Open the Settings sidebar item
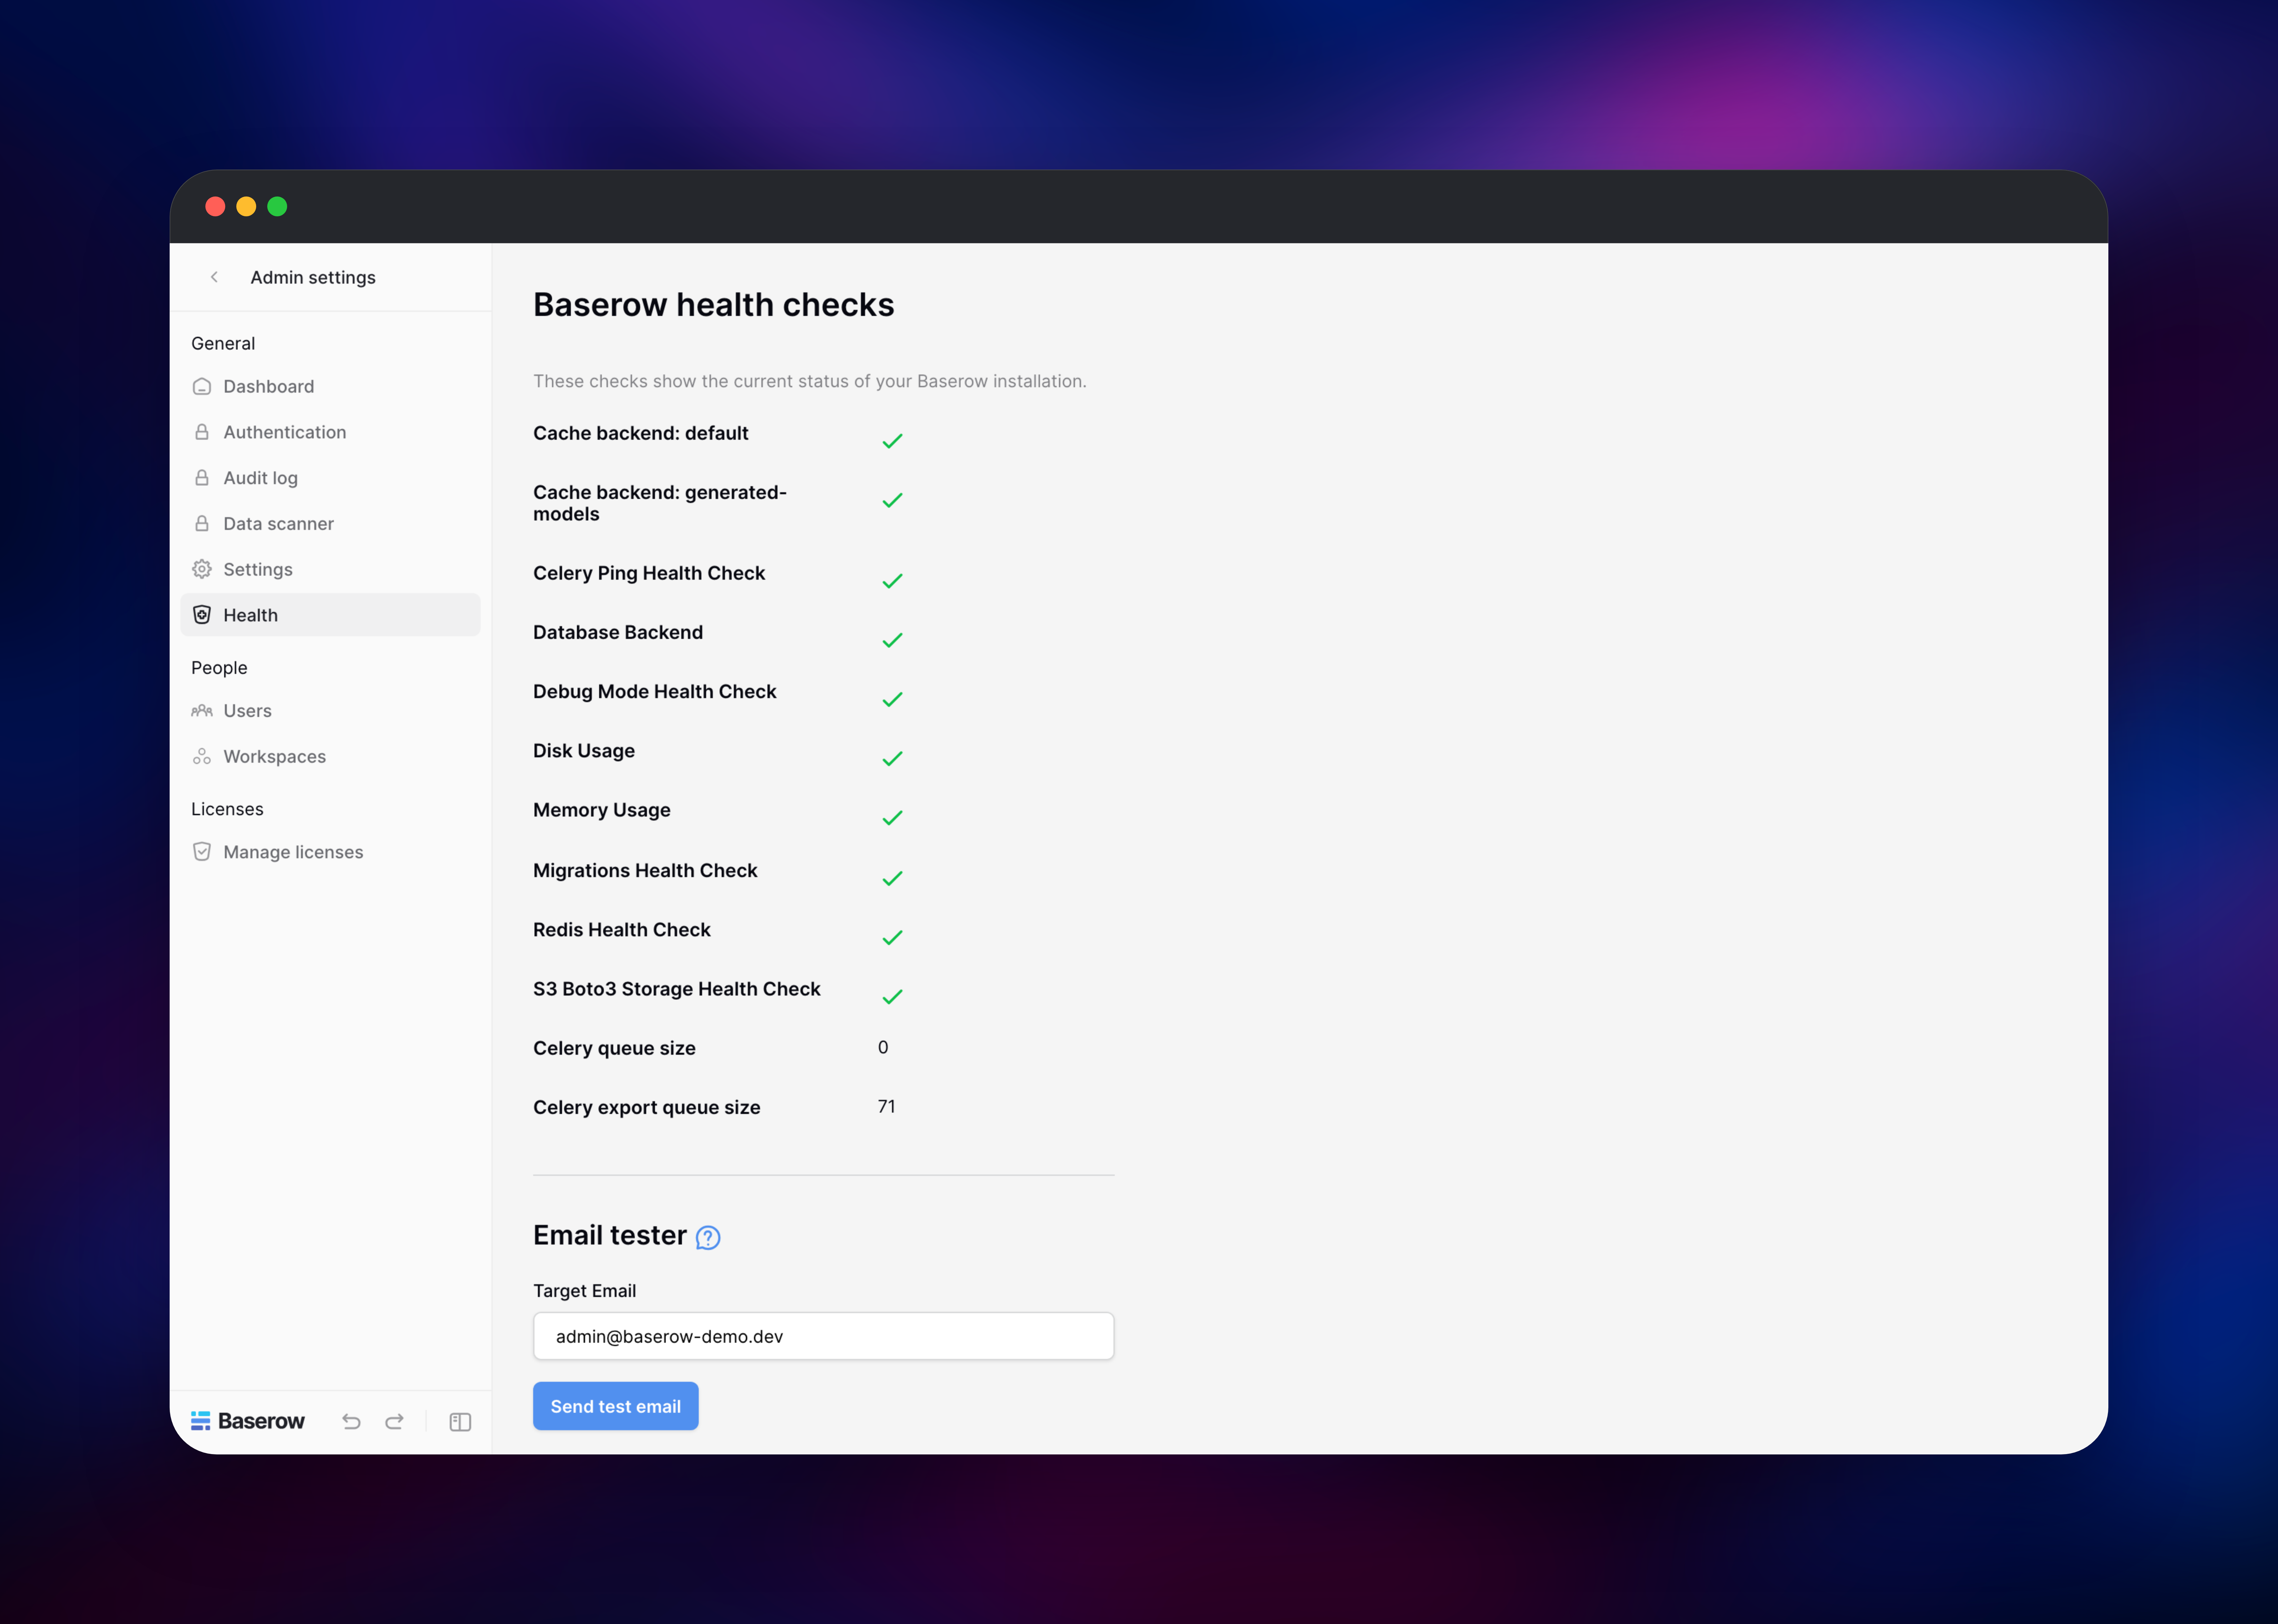This screenshot has width=2278, height=1624. coord(330,569)
